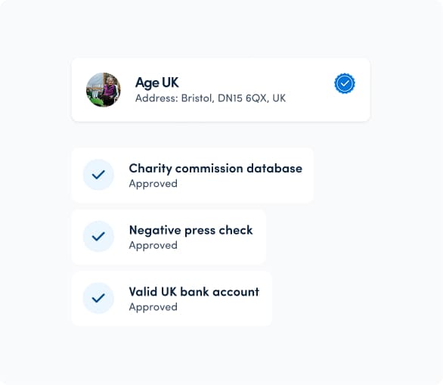Screen dimensions: 443x385
Task: Click Approved status under Valid UK bank account
Action: [x=153, y=307]
